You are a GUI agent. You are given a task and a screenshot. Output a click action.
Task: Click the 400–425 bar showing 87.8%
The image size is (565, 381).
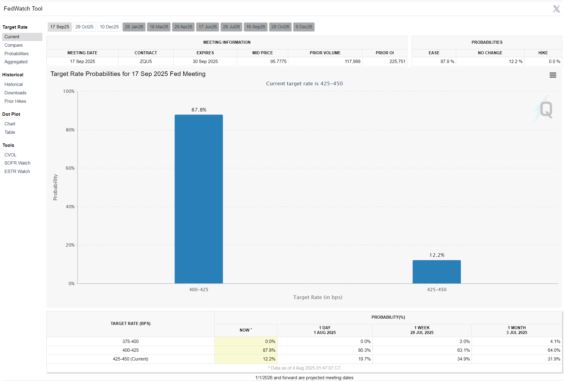[199, 199]
